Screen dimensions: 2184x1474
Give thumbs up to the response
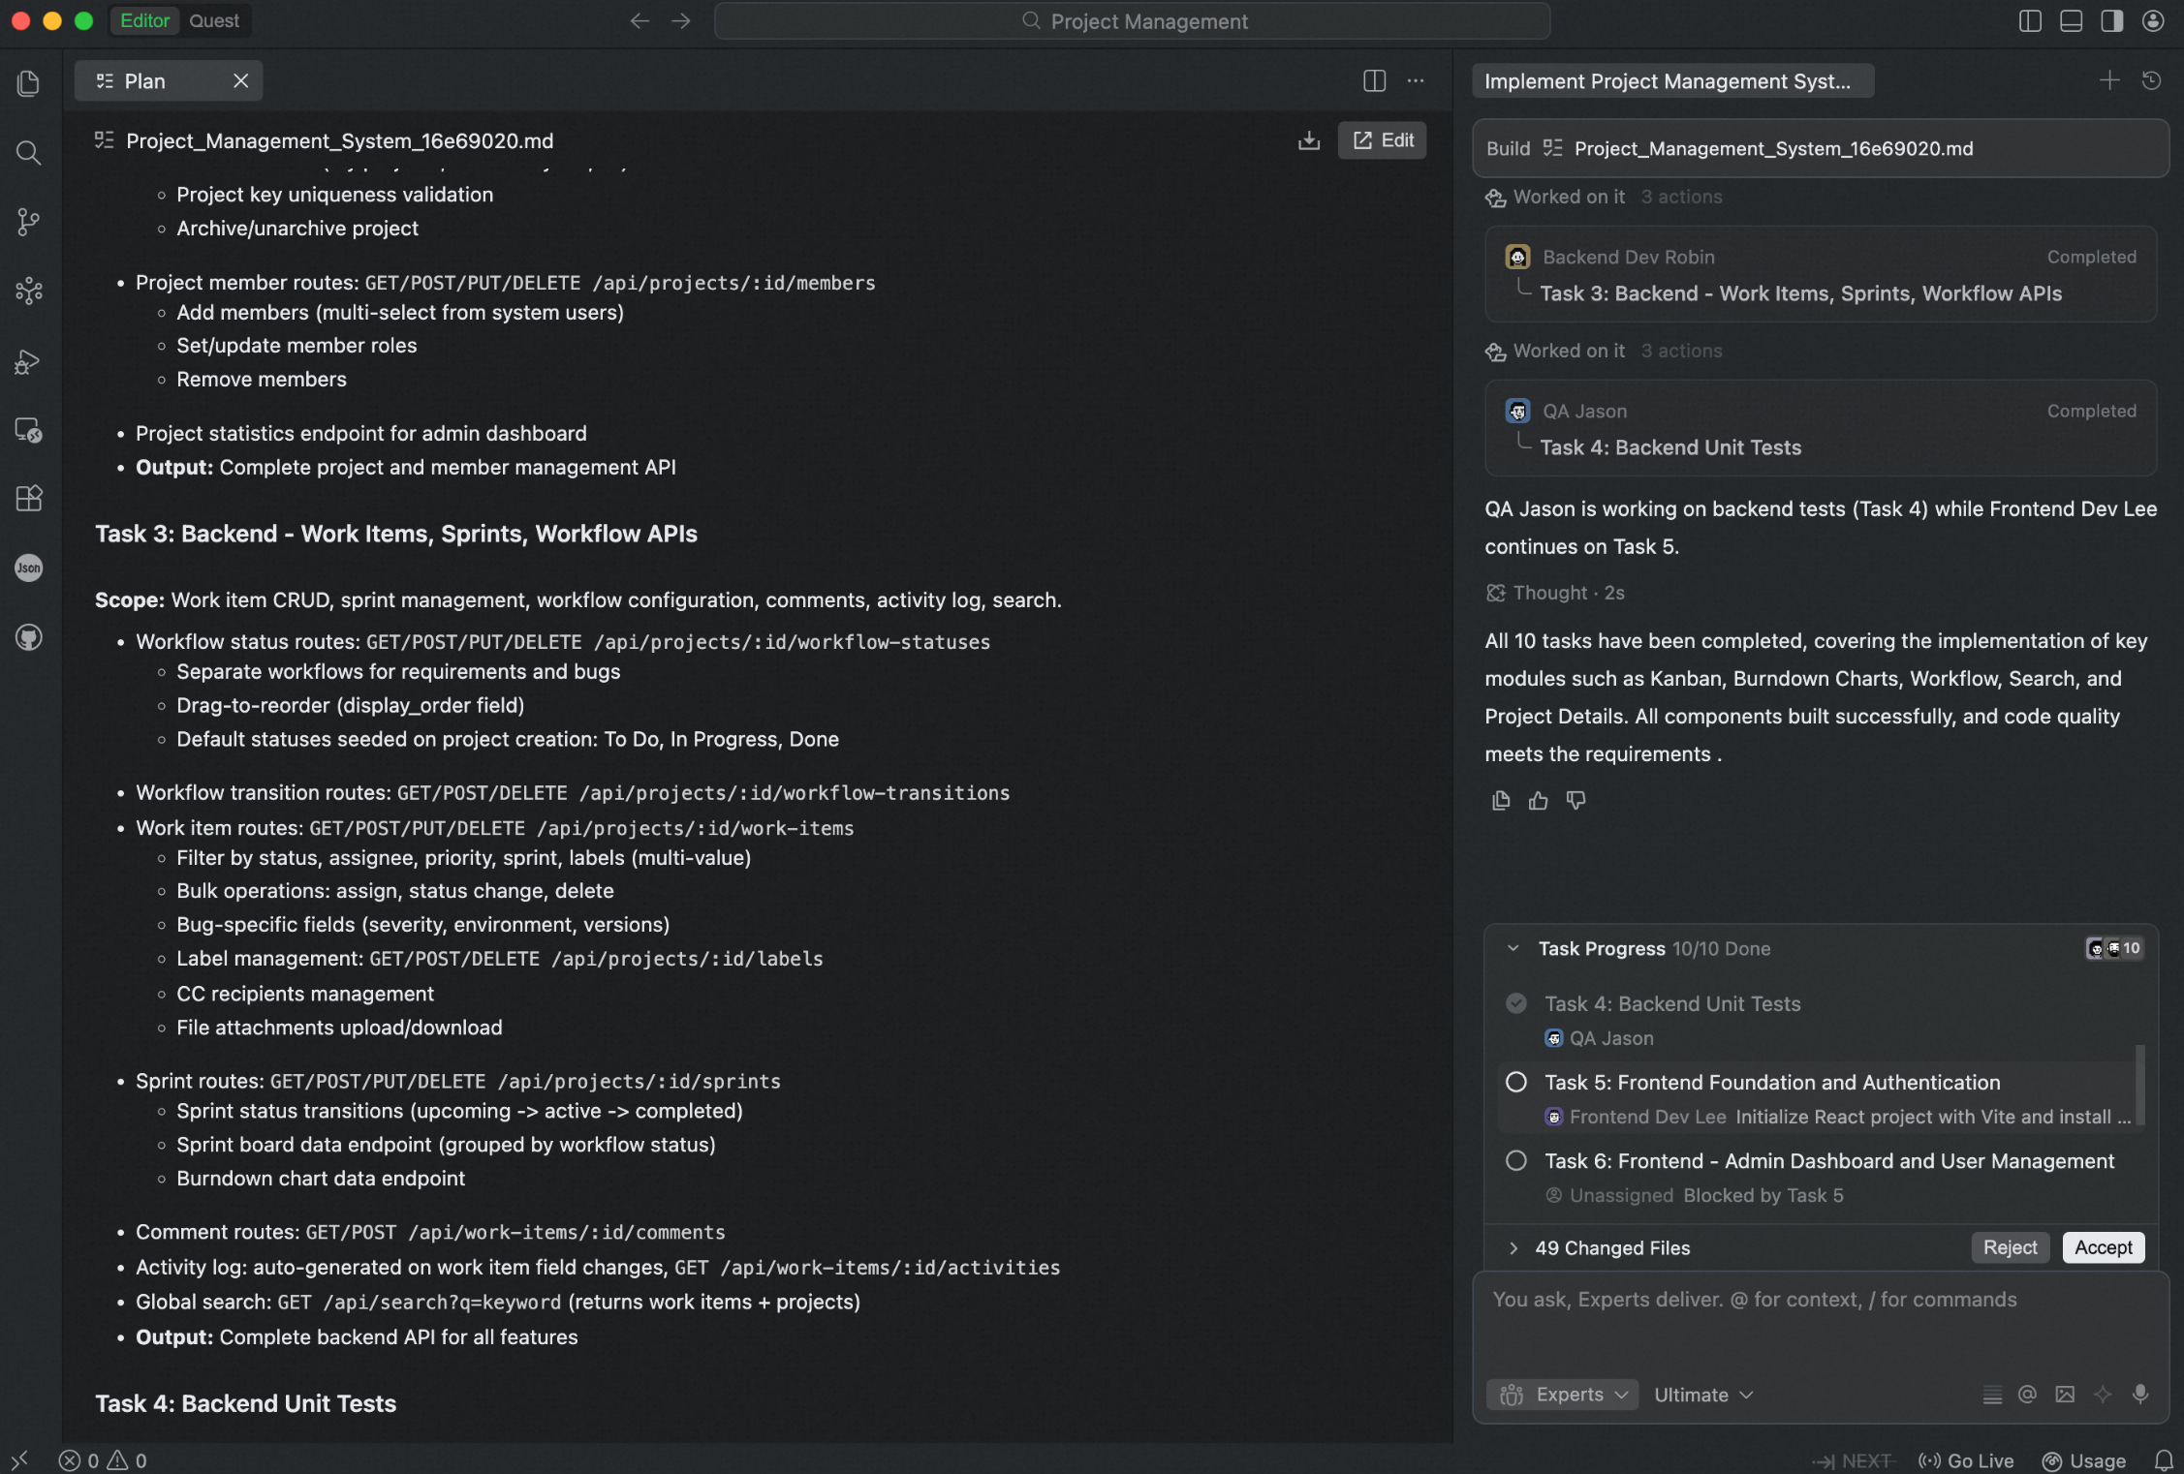coord(1538,800)
